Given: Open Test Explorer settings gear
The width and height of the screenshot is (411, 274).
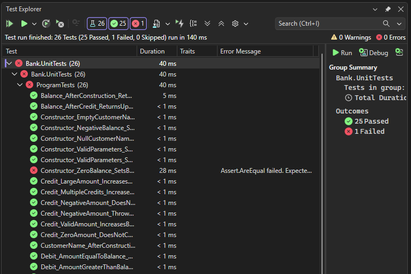Looking at the screenshot, I should [235, 24].
